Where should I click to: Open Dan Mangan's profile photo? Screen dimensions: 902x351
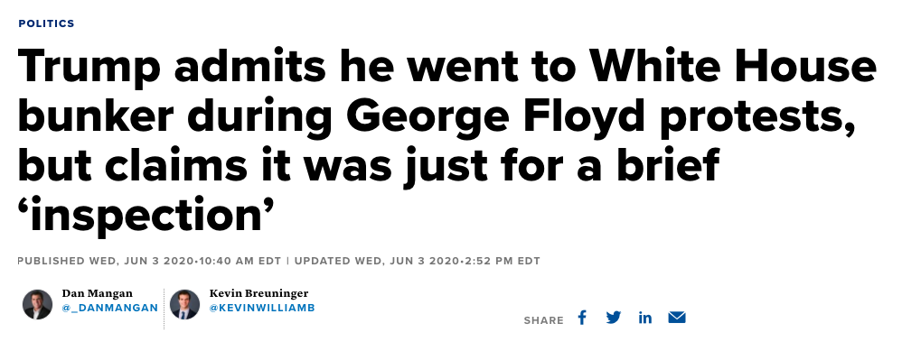pos(37,304)
